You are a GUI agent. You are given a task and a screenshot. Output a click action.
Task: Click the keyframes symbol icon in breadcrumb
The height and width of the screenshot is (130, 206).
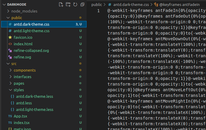tap(156, 4)
